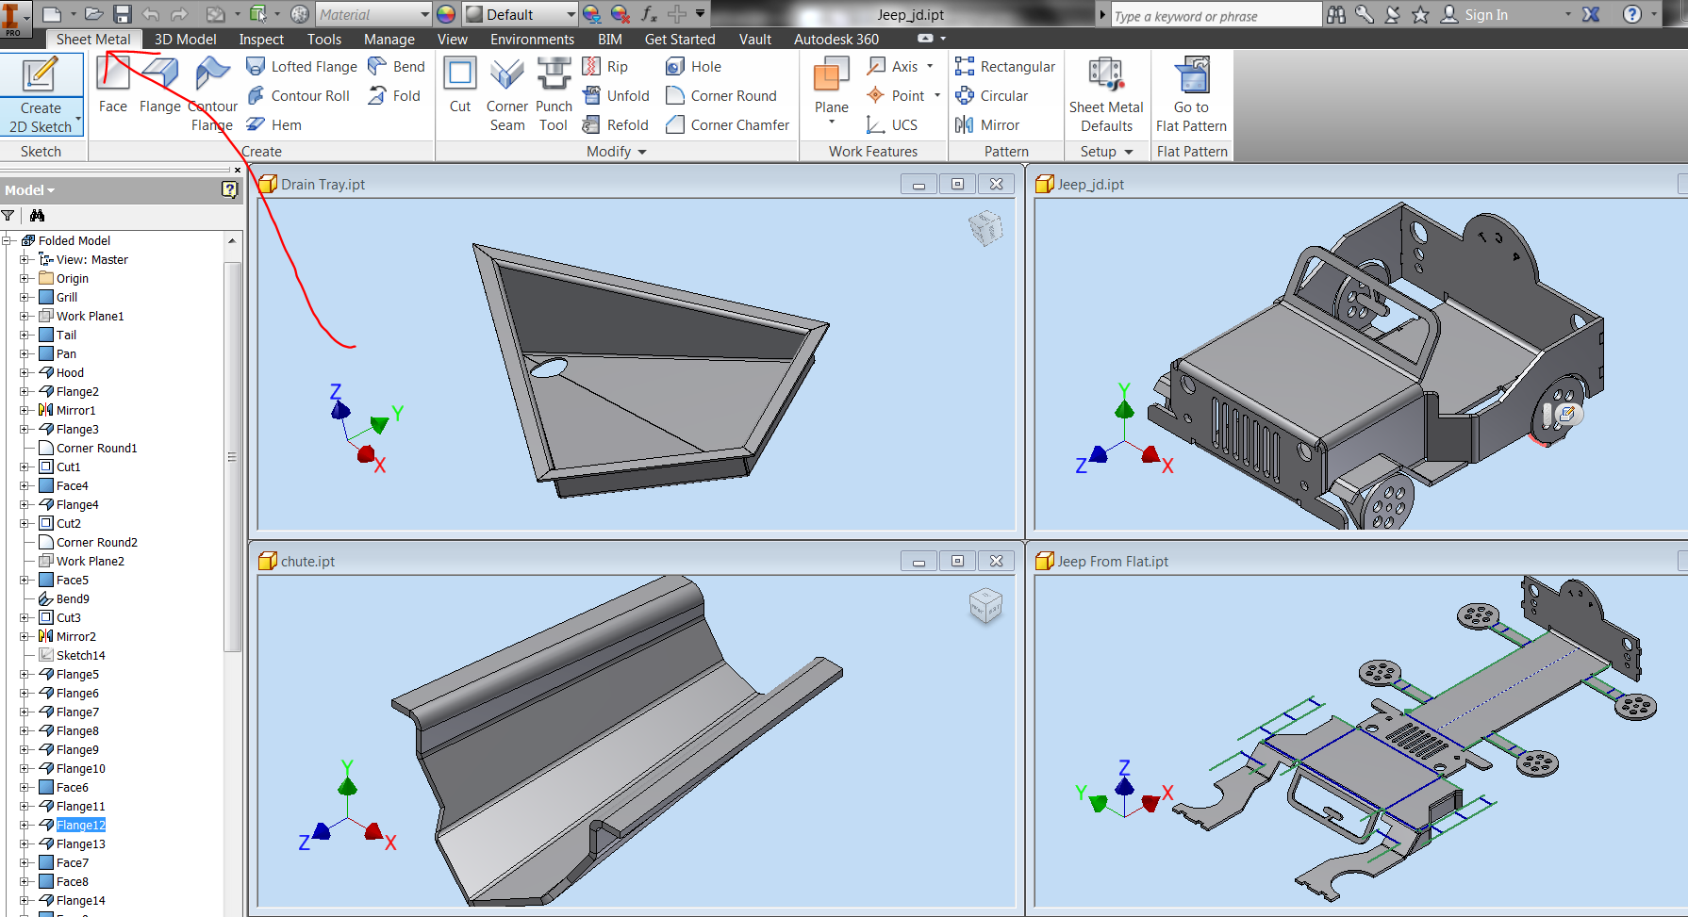Click the Unfold tool icon
The width and height of the screenshot is (1688, 917).
point(592,96)
